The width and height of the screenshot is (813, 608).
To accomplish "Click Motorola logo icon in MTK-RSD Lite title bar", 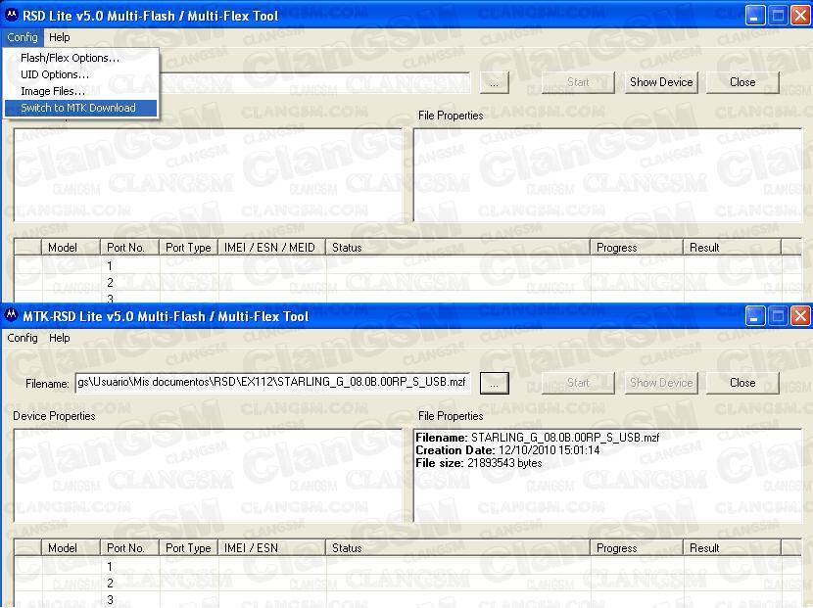I will [x=12, y=316].
